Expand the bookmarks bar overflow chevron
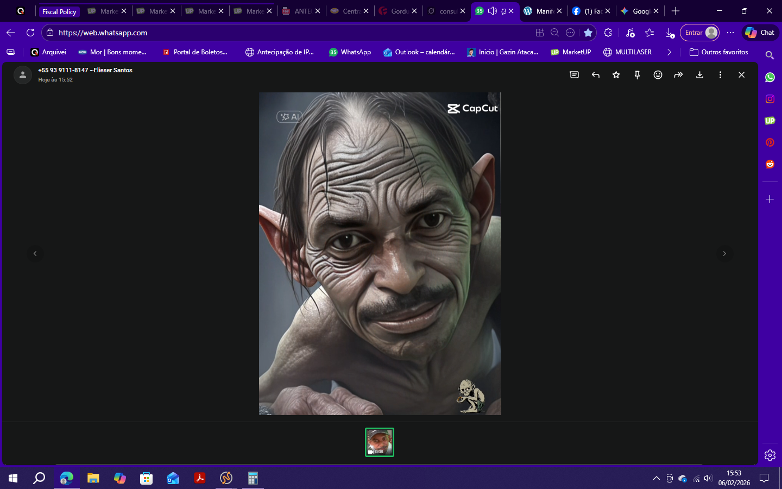This screenshot has width=782, height=489. point(669,52)
